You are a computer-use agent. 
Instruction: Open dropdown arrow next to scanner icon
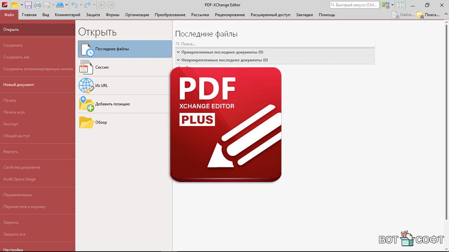click(66, 5)
